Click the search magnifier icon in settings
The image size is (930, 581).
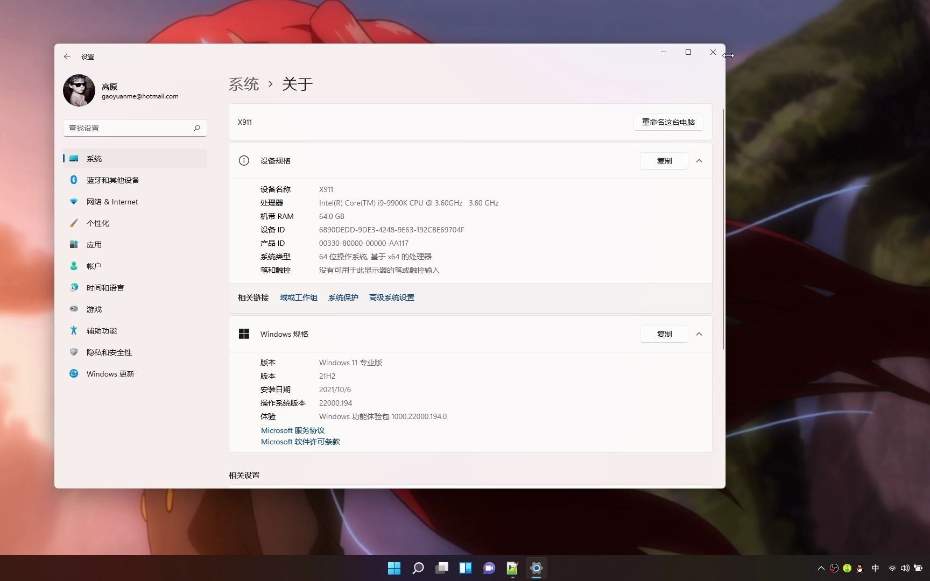pos(197,128)
